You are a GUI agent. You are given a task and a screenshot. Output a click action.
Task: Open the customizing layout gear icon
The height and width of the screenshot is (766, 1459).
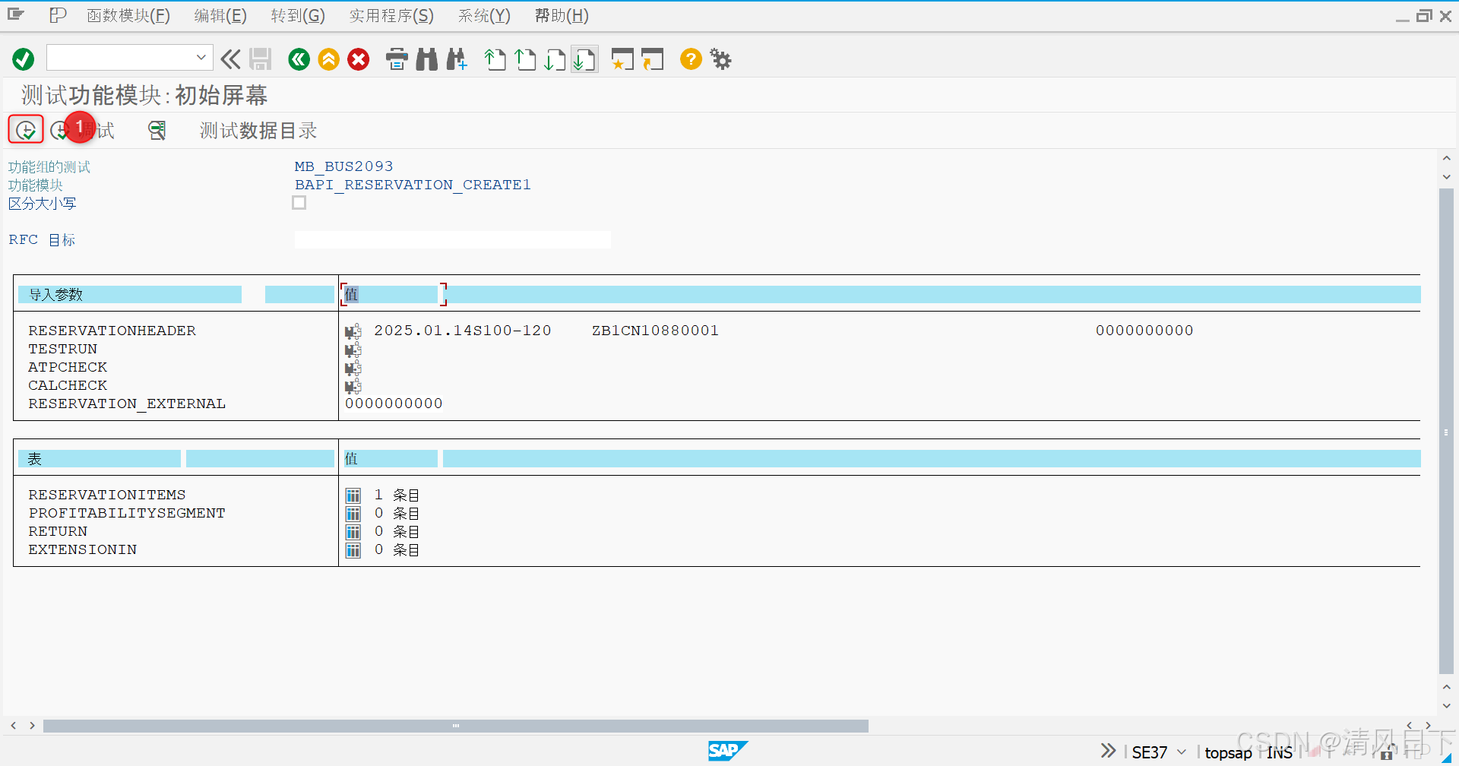click(720, 59)
